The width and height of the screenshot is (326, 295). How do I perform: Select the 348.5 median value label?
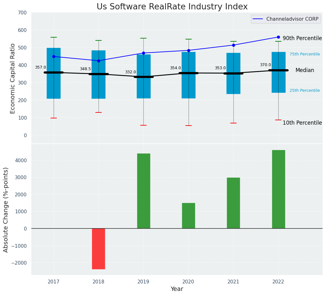click(x=85, y=69)
